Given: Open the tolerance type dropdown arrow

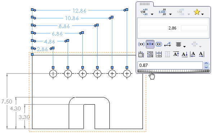Looking at the screenshot, I should point(152,14).
